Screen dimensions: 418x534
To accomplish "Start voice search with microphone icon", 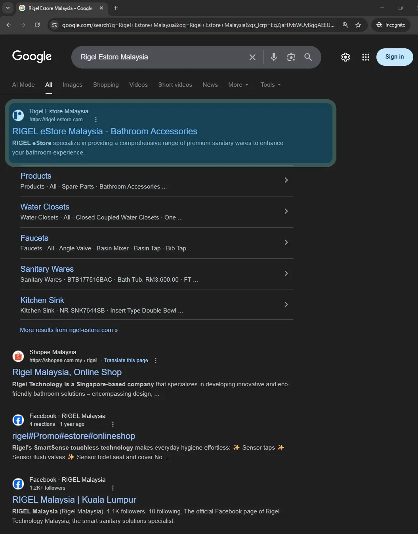I will click(274, 57).
